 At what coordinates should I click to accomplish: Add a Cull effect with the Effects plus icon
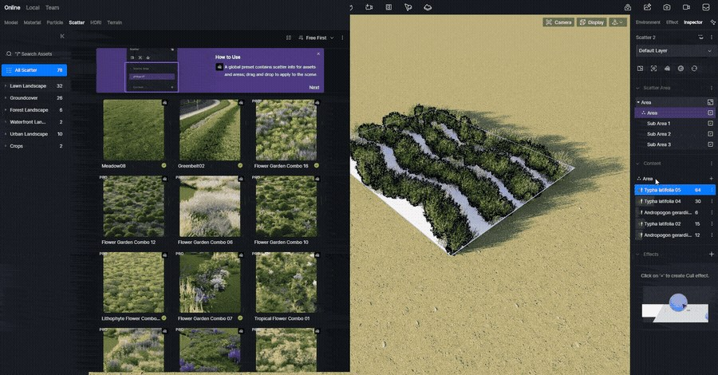click(x=711, y=254)
